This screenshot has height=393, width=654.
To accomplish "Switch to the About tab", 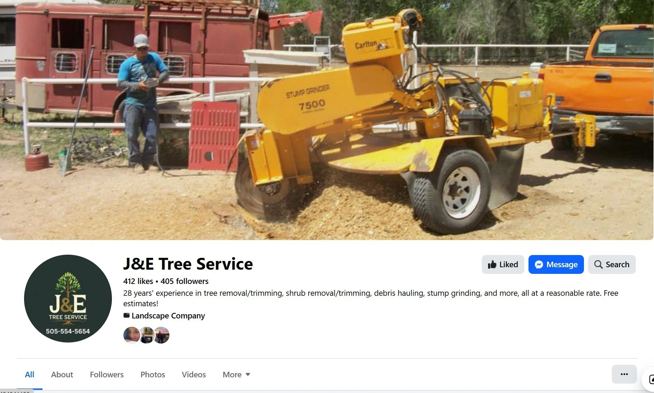I will point(62,375).
